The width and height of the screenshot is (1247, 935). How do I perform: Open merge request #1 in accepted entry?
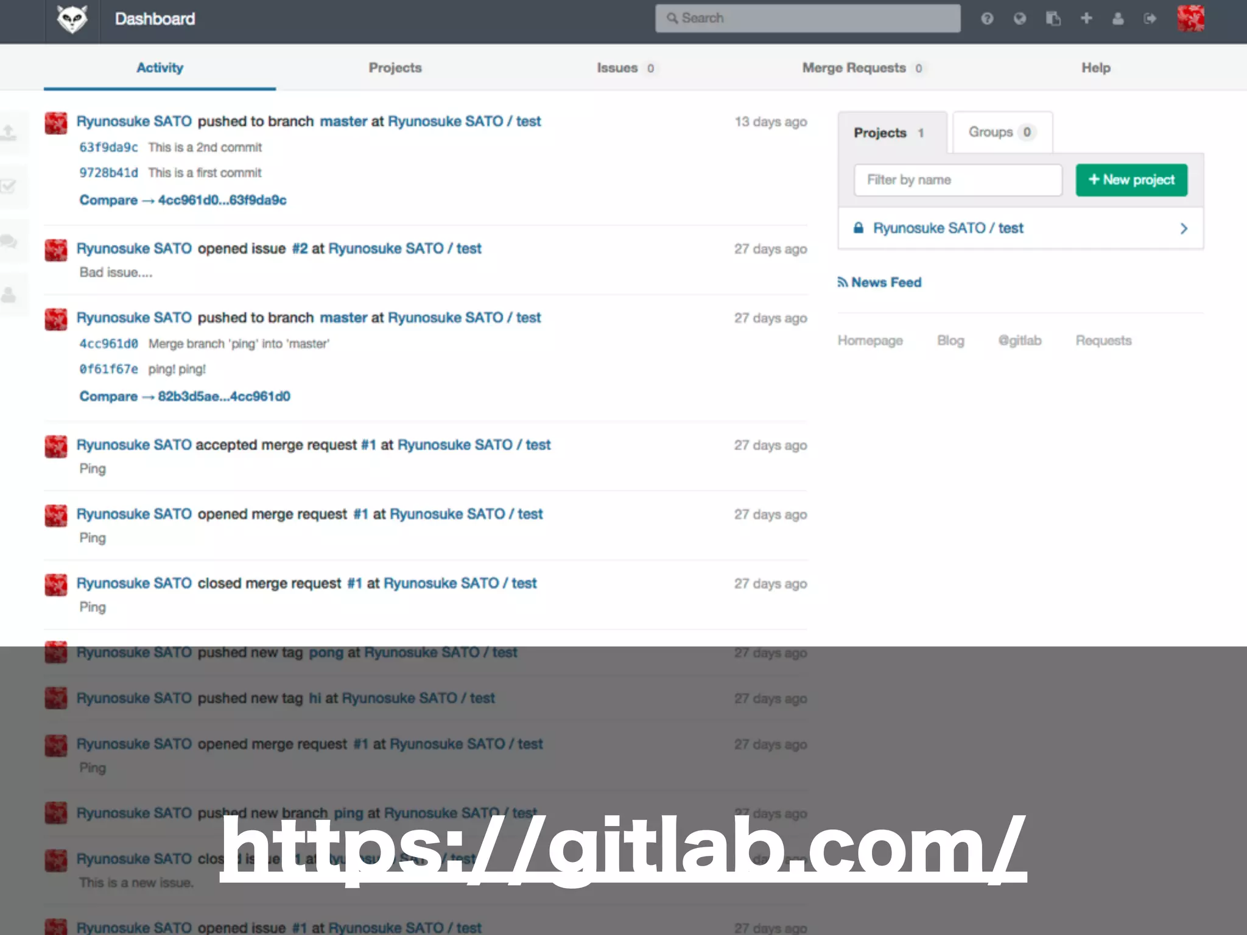(x=368, y=445)
